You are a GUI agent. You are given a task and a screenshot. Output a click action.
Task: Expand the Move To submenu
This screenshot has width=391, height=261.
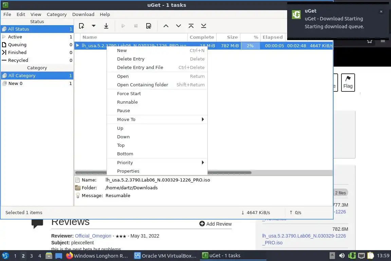click(157, 119)
